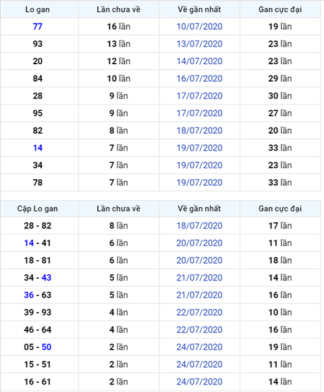Click 19/07/2020 link in row 34
The width and height of the screenshot is (324, 392).
[x=199, y=166]
